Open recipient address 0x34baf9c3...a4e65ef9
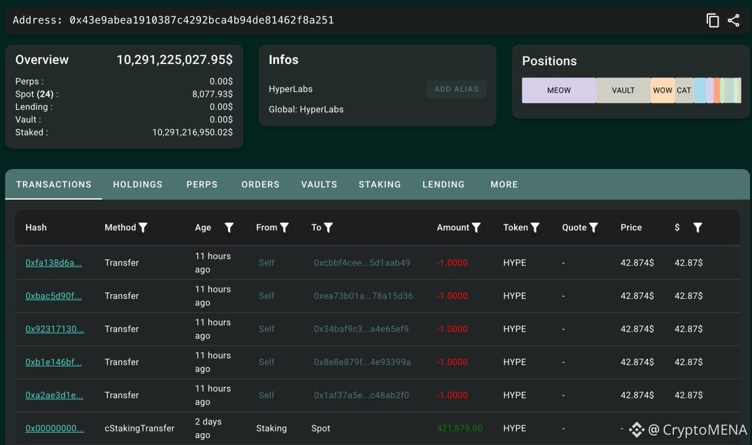Image resolution: width=752 pixels, height=445 pixels. point(361,329)
